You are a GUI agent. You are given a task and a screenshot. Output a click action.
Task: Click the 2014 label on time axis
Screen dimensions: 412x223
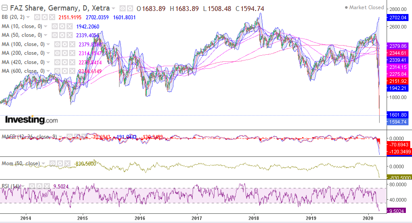click(25, 218)
